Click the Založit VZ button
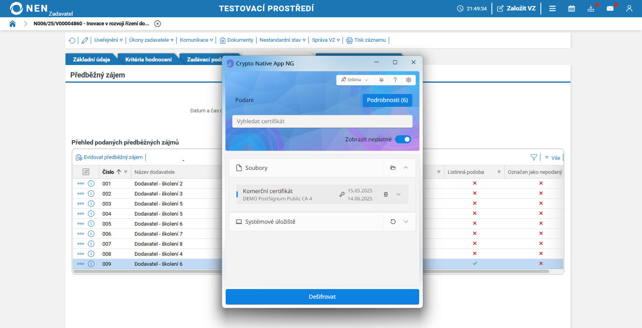The image size is (642, 328). [516, 8]
